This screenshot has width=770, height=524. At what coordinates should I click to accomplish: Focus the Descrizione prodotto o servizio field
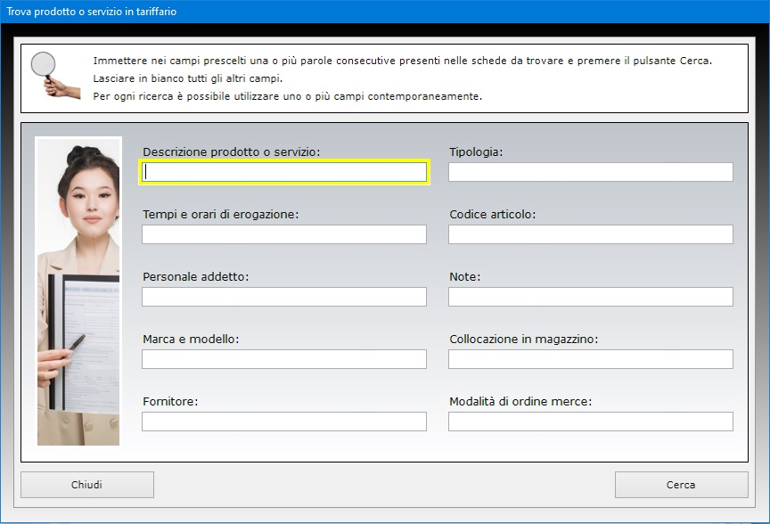click(284, 172)
